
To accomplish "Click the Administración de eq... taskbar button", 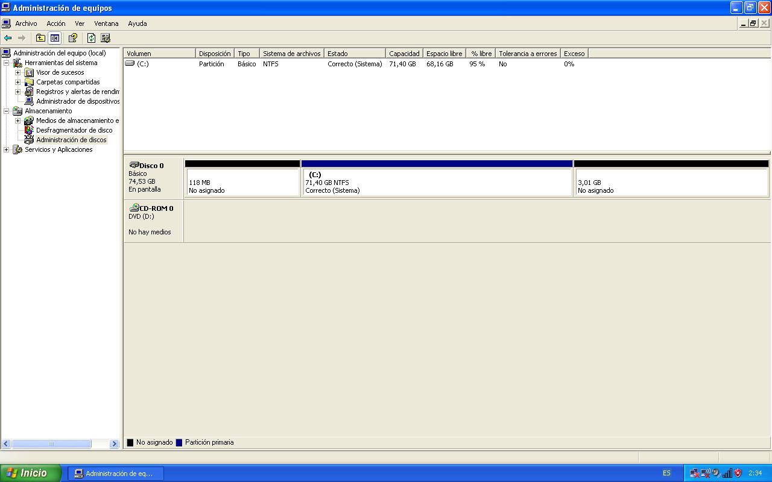I will click(115, 474).
